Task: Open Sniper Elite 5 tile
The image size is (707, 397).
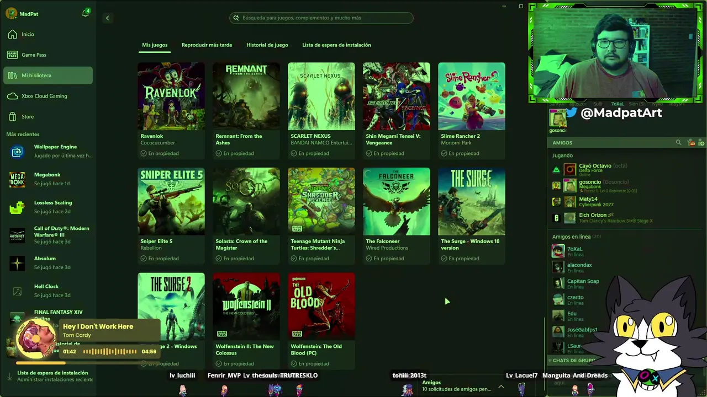Action: tap(171, 216)
